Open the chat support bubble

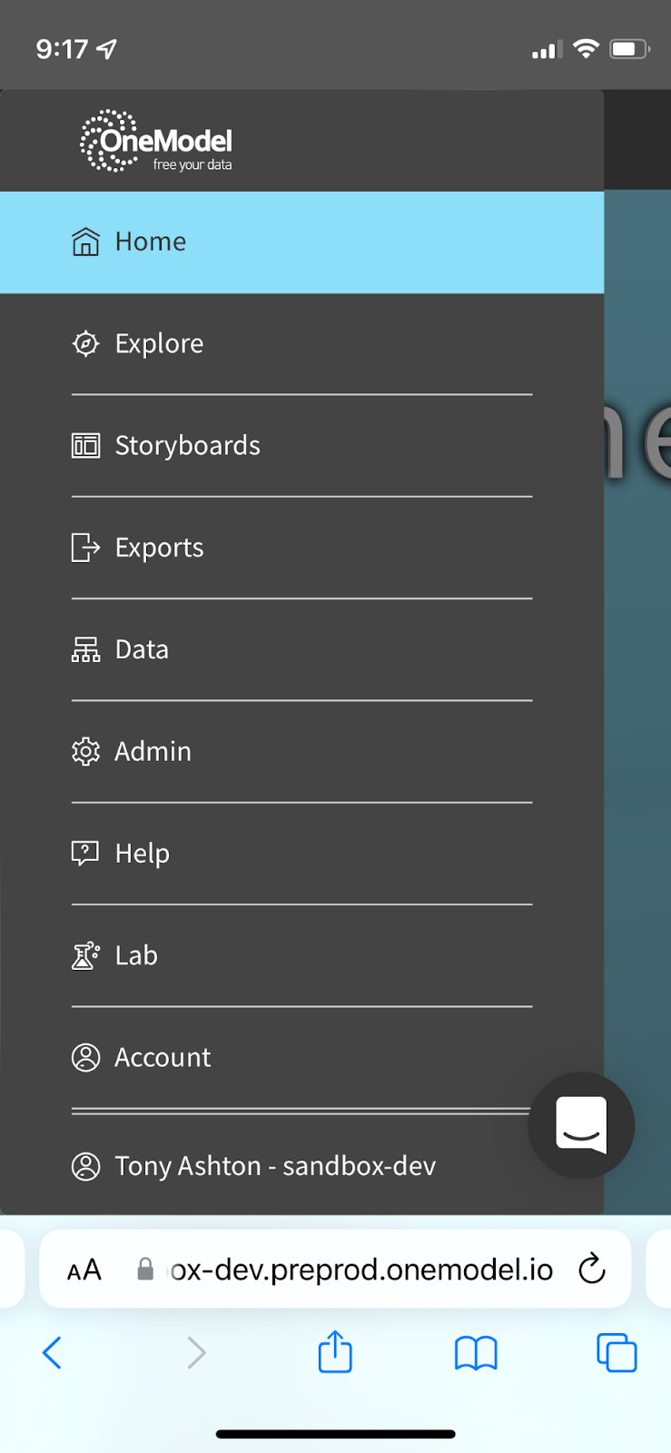(x=581, y=1126)
